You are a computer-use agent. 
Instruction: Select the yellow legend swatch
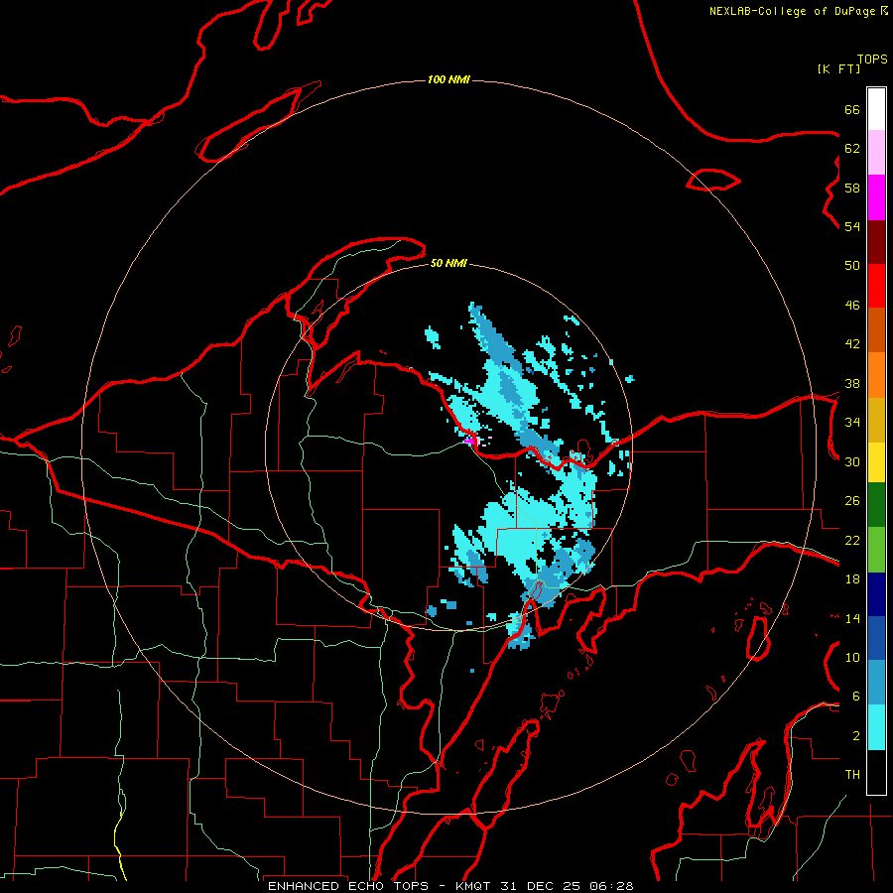[x=876, y=462]
